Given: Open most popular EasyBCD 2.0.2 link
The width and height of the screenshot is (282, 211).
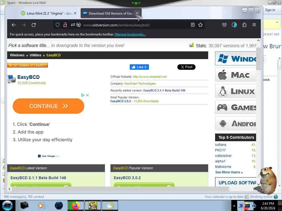Looking at the screenshot, I should click(x=121, y=101).
